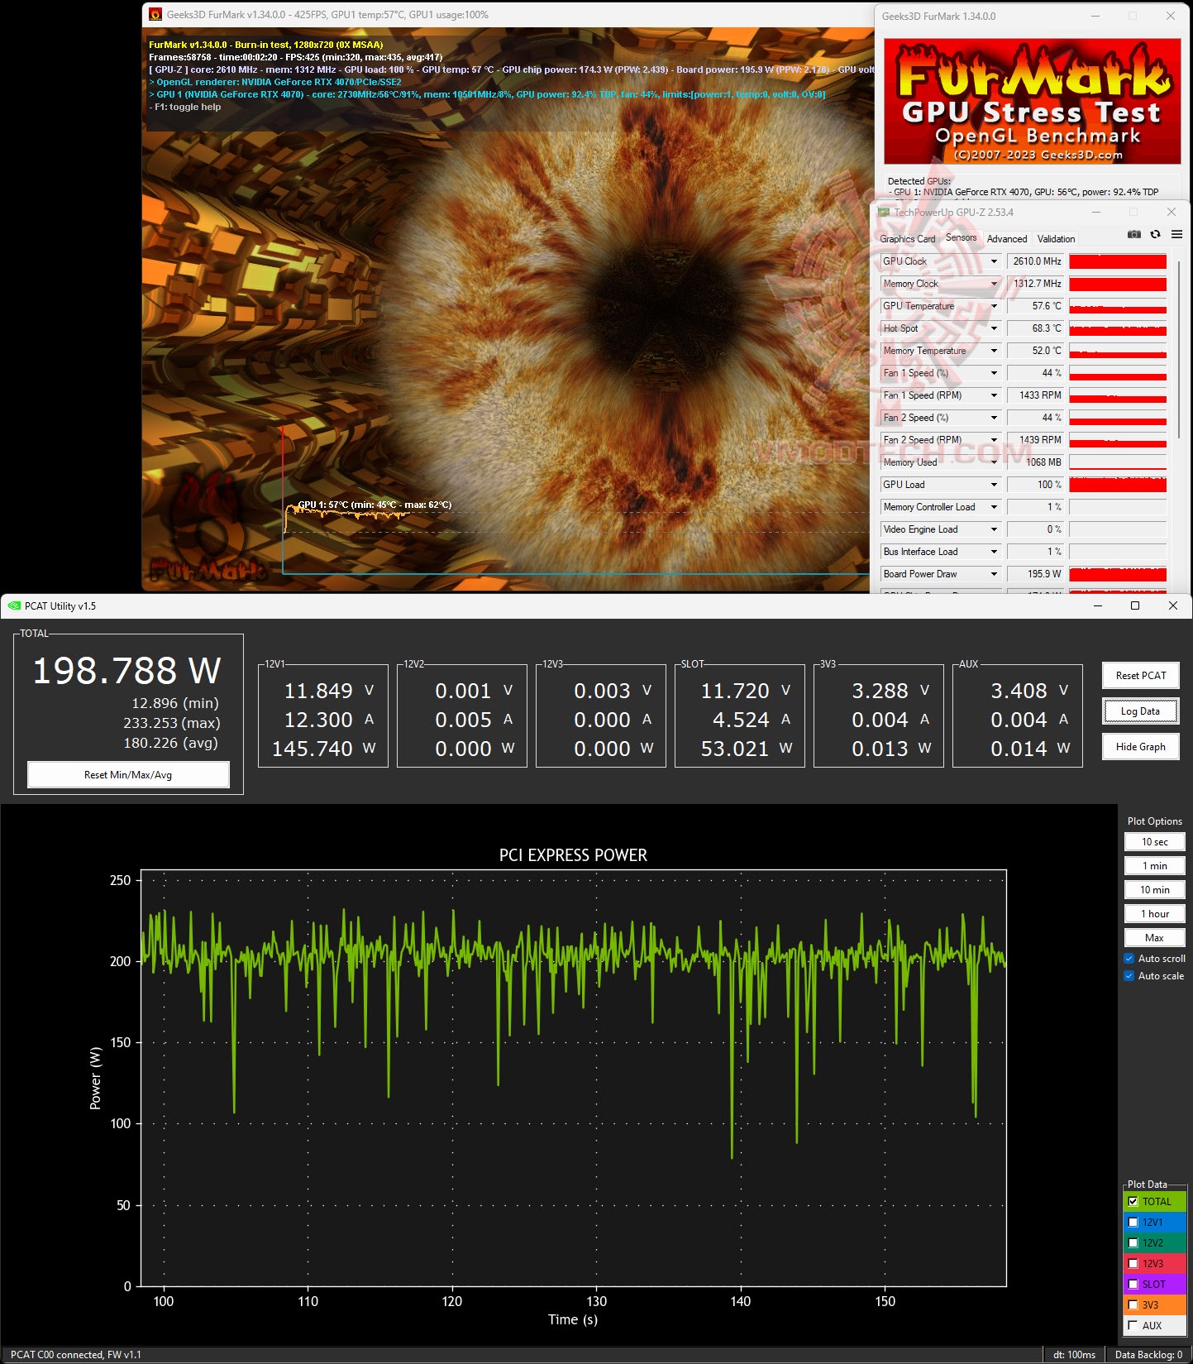Set plot range to 10 sec

coord(1155,842)
